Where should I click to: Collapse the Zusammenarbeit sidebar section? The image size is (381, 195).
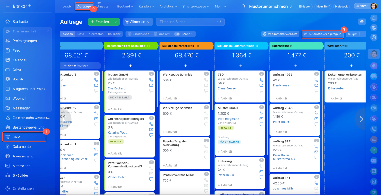pyautogui.click(x=48, y=31)
